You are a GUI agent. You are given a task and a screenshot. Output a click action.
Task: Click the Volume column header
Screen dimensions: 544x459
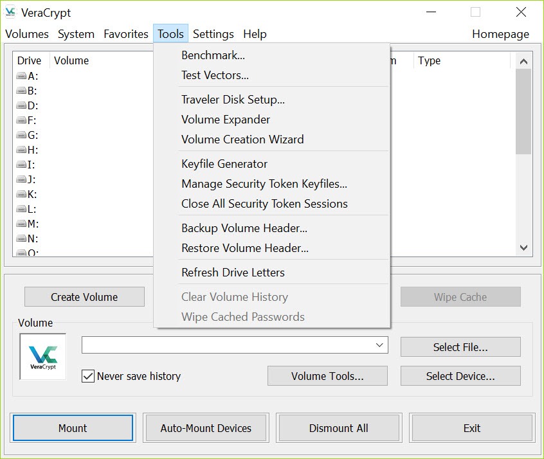102,60
